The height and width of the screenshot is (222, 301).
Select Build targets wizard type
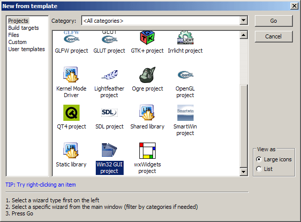click(x=23, y=28)
